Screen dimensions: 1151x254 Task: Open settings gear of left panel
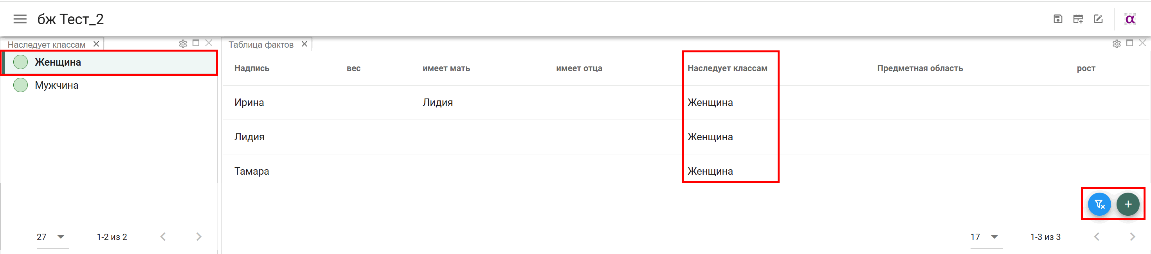[183, 44]
